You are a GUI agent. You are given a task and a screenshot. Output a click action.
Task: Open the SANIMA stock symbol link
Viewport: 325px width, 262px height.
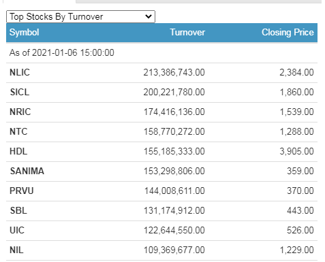click(27, 171)
